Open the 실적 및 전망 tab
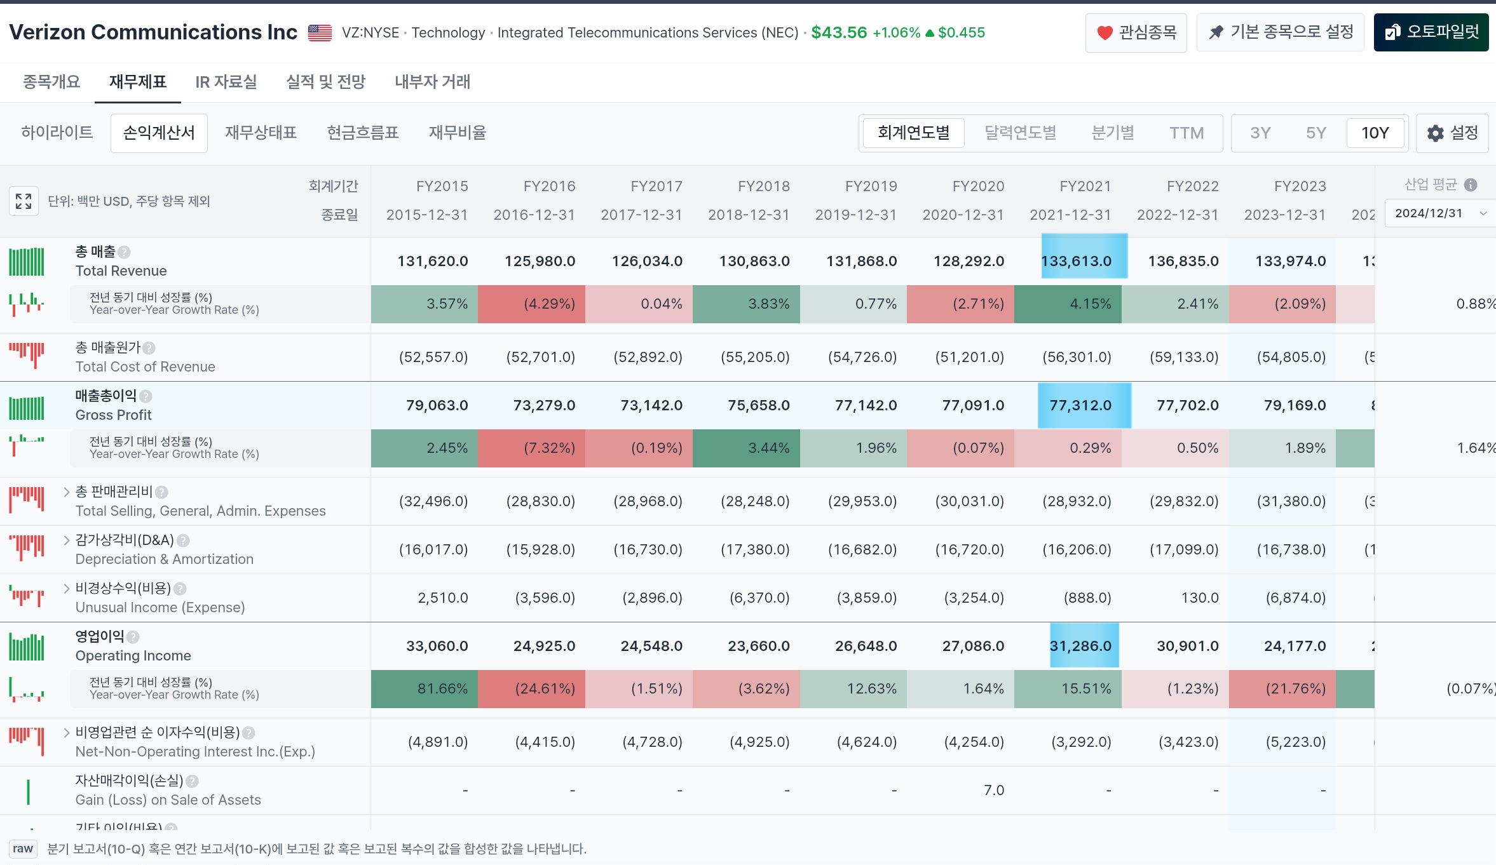 326,82
